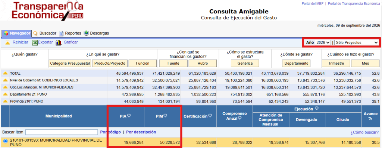Viewport: 382px width, 148px height.
Task: Click the Mes button
Action: pyautogui.click(x=365, y=64)
